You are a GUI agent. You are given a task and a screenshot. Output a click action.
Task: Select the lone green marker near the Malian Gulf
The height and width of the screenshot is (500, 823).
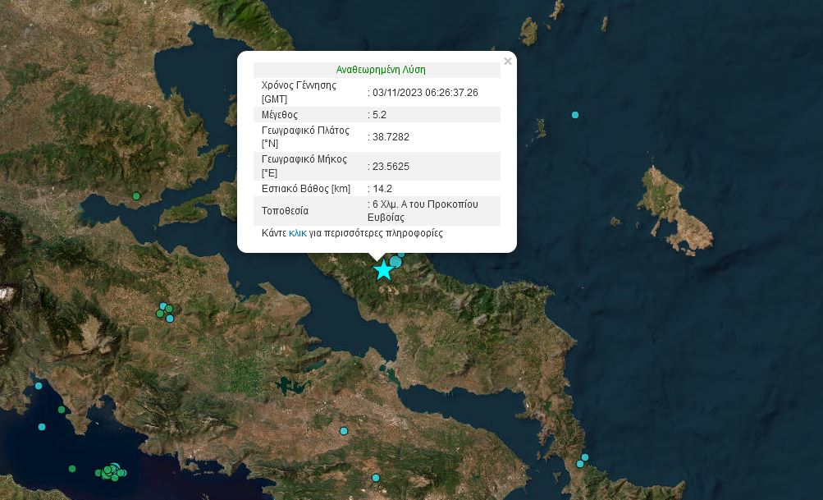[x=136, y=195]
